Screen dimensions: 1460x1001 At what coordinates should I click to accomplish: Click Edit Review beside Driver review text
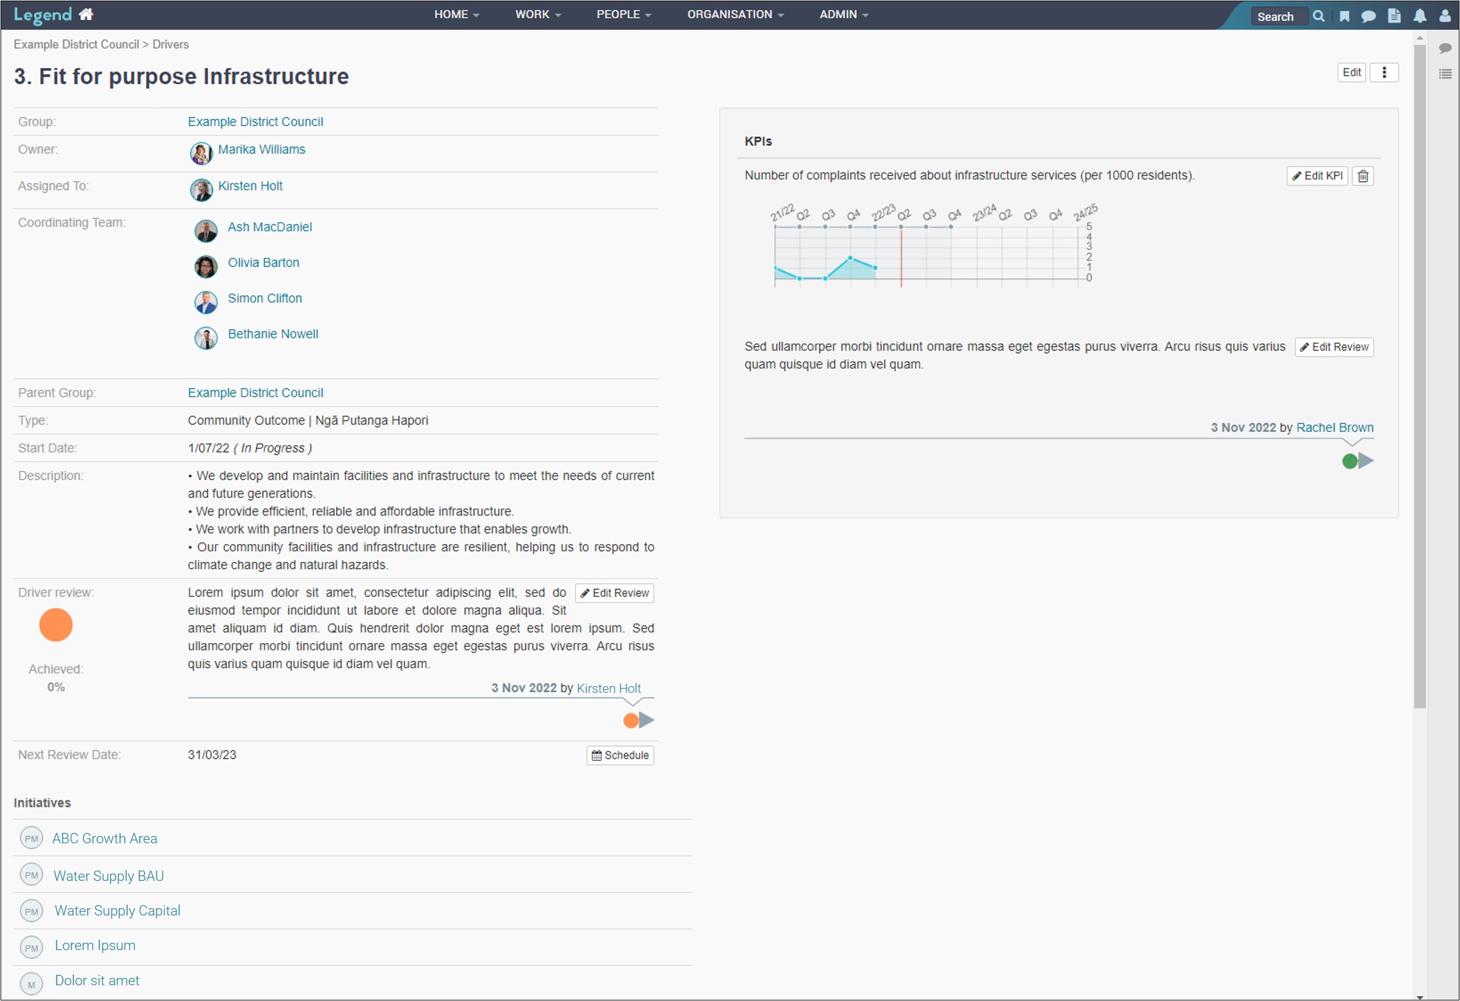point(614,593)
